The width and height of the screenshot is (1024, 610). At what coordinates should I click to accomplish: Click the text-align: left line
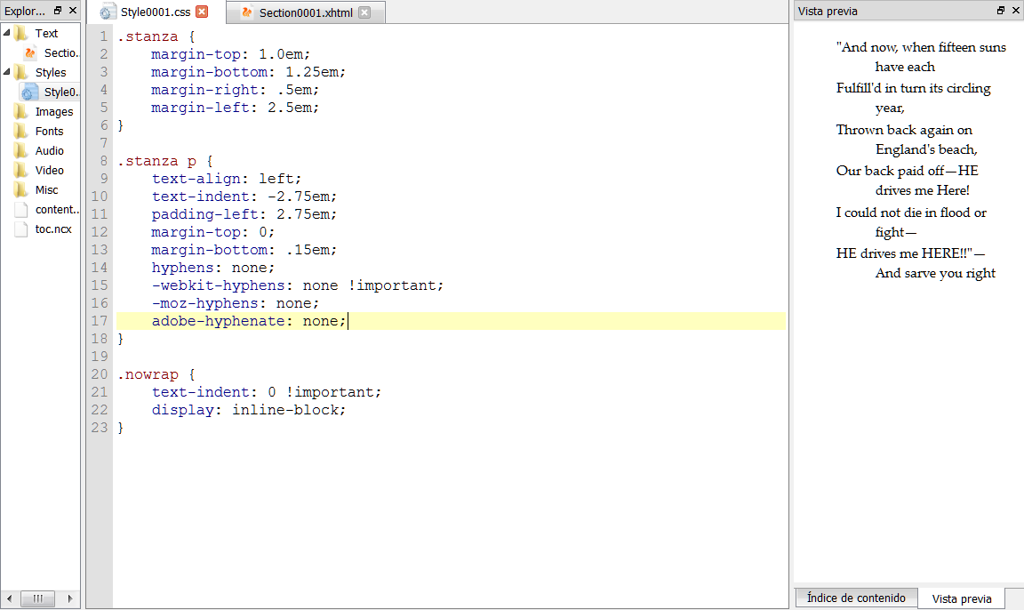227,179
